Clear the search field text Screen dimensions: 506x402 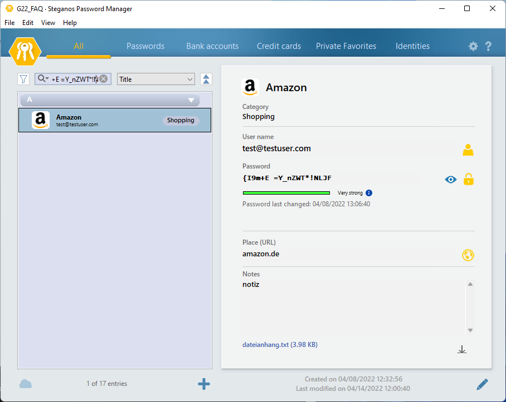(x=104, y=79)
